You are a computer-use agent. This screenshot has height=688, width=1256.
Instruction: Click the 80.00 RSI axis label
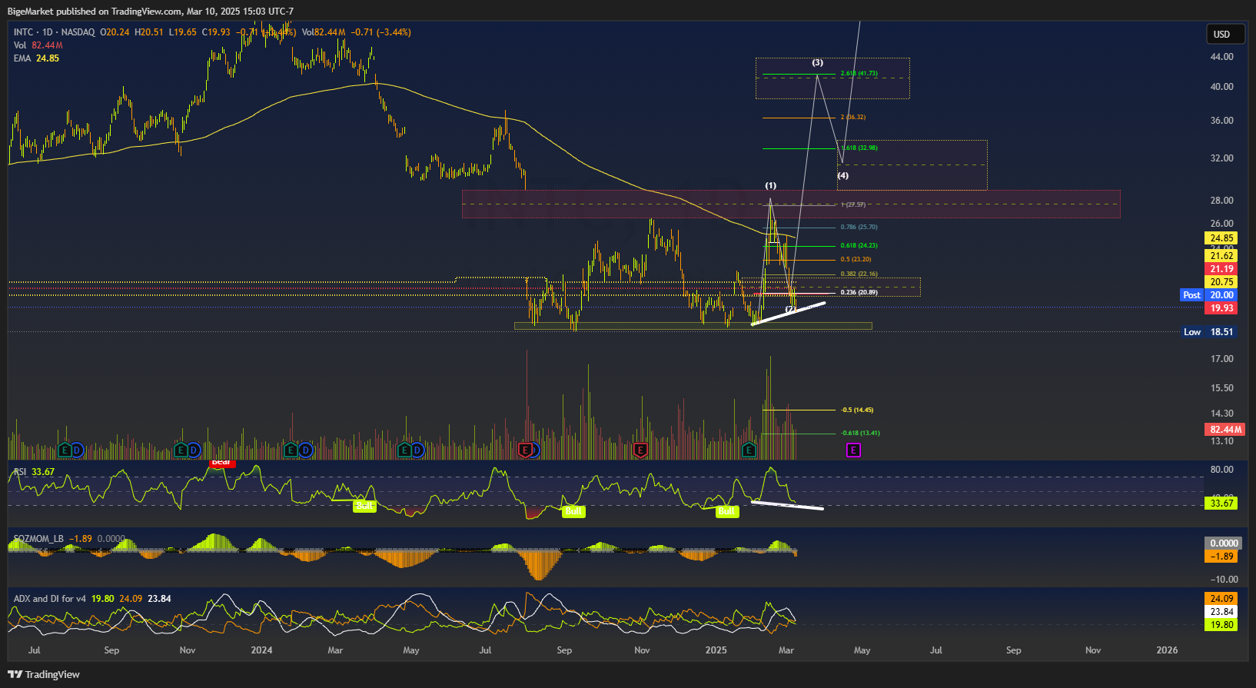coord(1221,470)
